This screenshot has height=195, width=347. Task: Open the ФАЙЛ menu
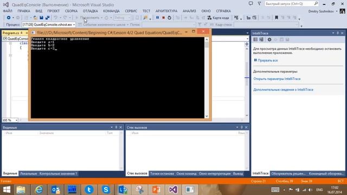point(8,11)
